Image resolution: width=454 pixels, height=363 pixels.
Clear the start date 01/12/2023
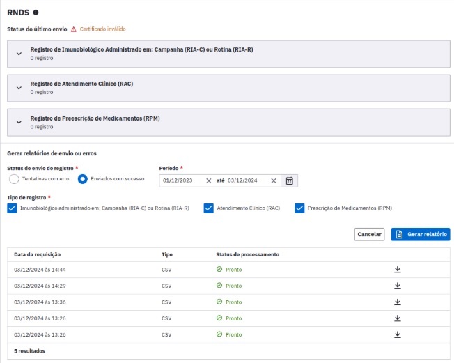point(208,180)
